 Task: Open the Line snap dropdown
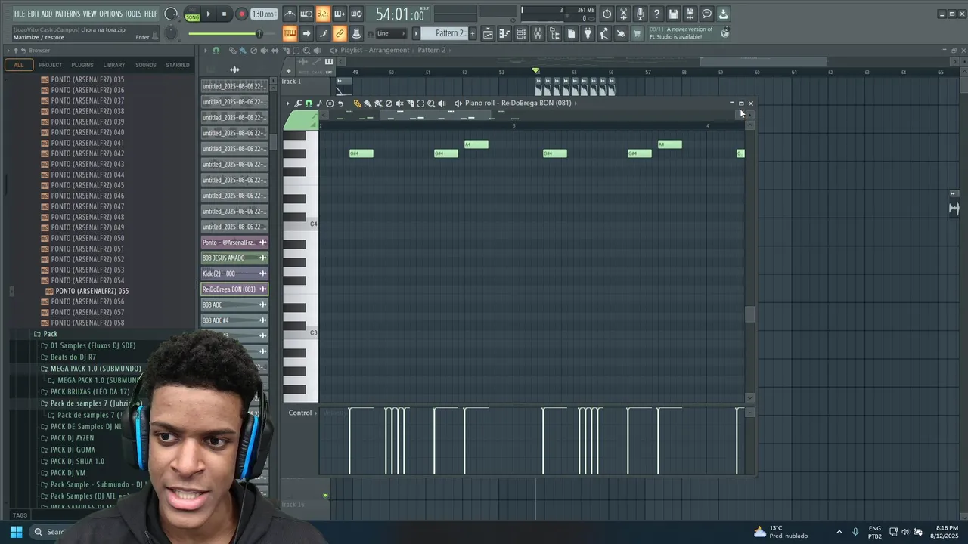tap(391, 33)
